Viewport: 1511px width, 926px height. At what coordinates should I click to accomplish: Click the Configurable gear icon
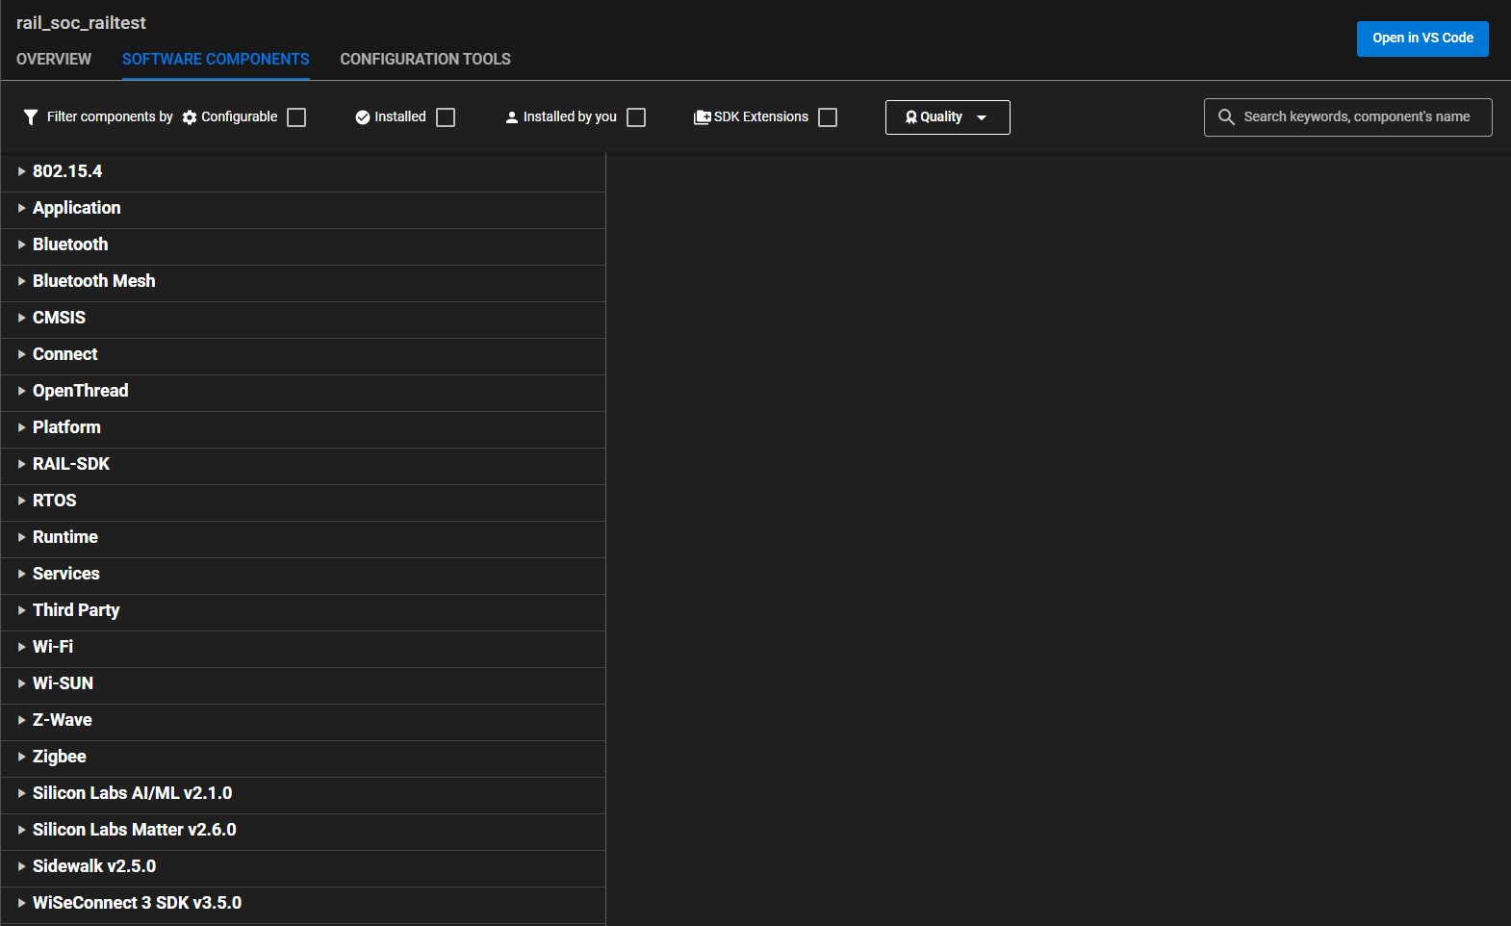190,117
